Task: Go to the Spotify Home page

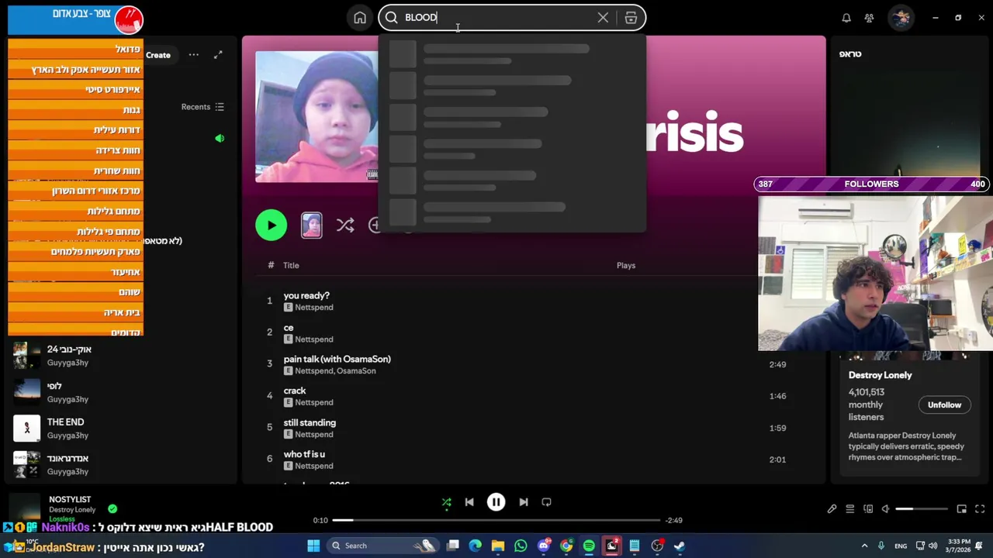Action: [x=360, y=18]
